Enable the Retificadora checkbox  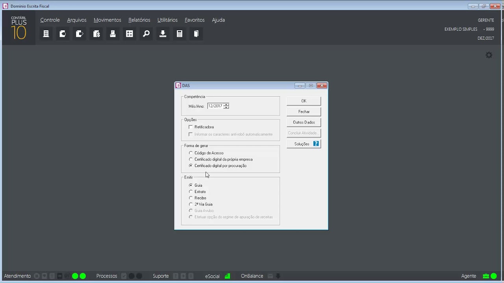(191, 127)
